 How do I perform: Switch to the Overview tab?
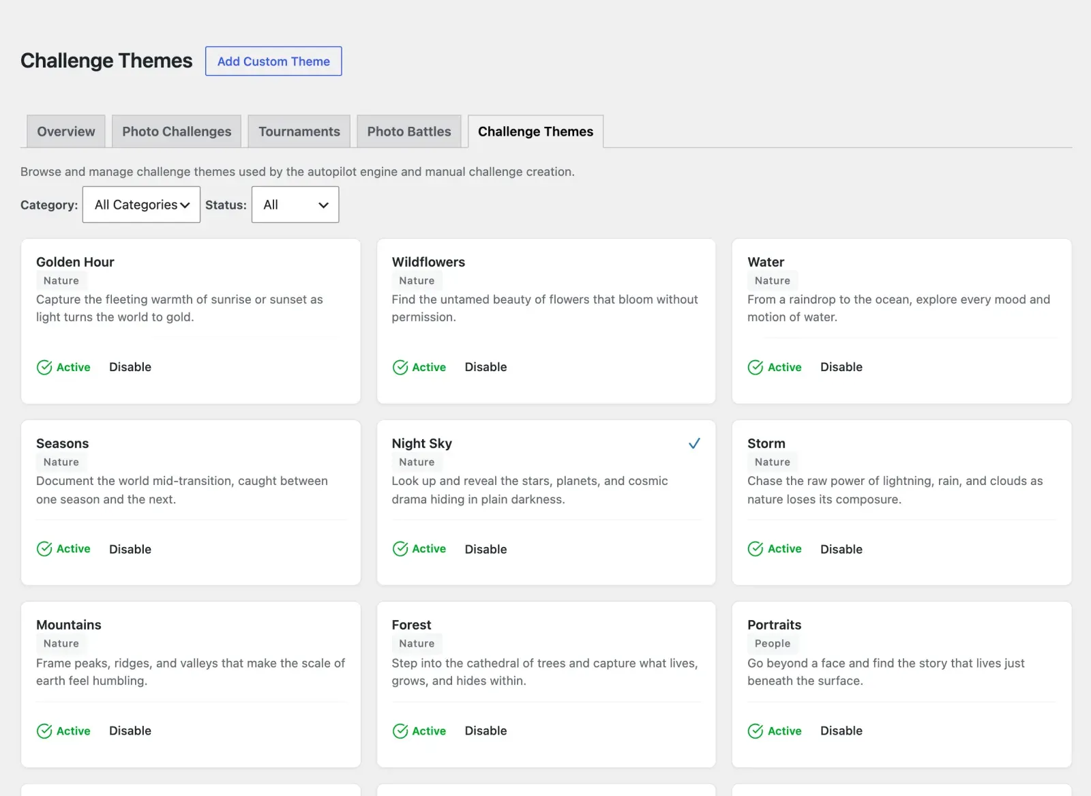pos(66,131)
